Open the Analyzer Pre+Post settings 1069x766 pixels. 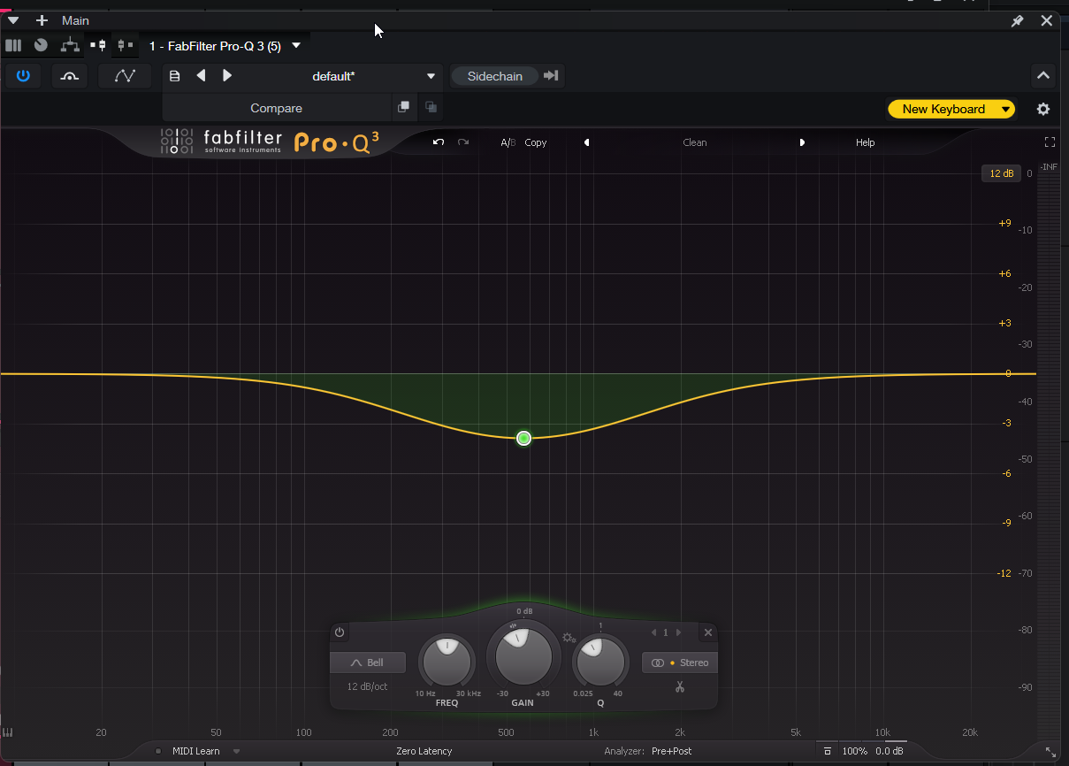click(672, 751)
